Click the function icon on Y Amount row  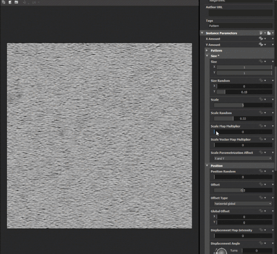point(261,44)
